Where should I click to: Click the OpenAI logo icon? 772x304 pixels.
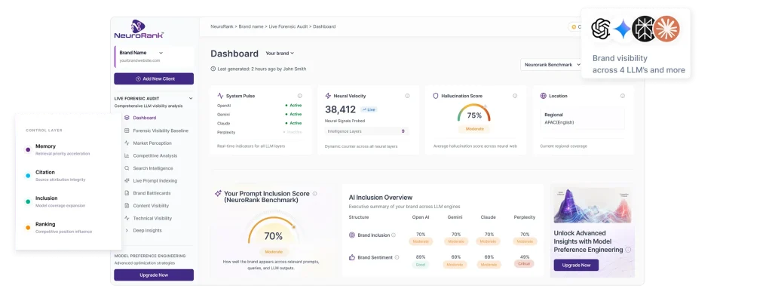(x=601, y=29)
